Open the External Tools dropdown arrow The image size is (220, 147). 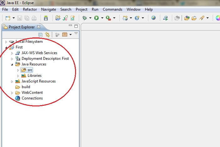point(114,18)
